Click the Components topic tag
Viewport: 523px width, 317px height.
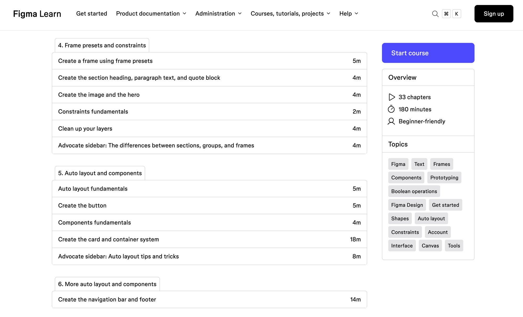tap(406, 178)
